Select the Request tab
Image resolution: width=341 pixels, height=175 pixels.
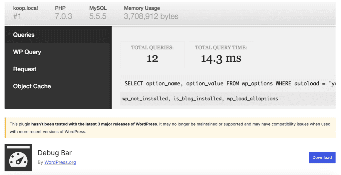(58, 69)
